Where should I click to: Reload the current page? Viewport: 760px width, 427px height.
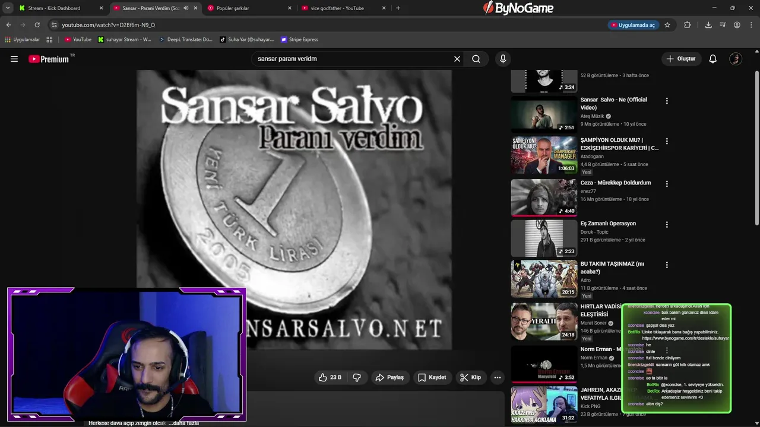37,25
